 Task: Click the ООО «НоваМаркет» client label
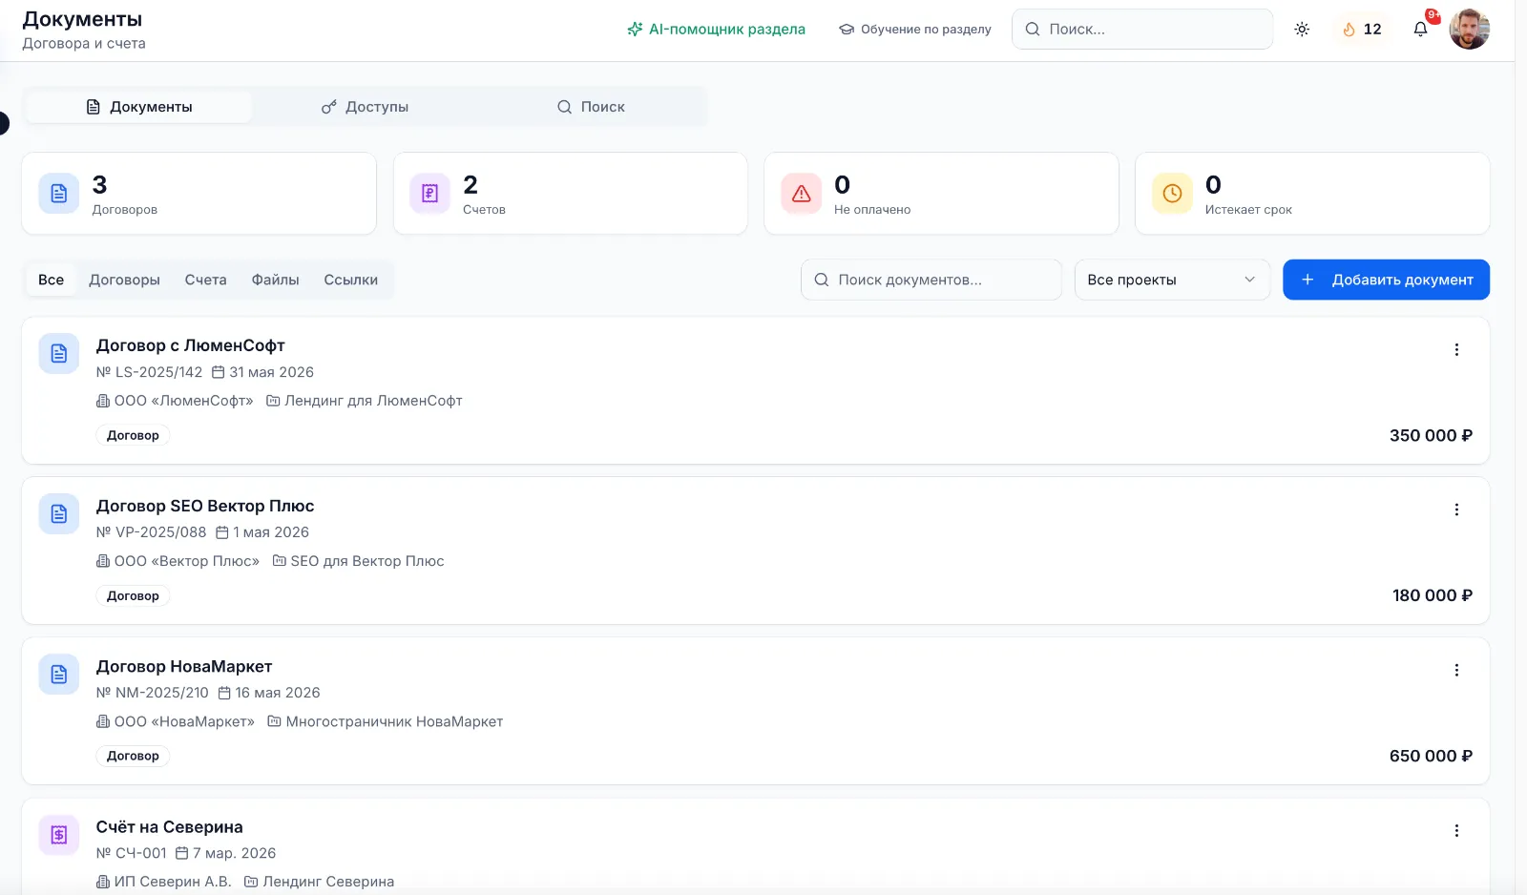tap(176, 721)
